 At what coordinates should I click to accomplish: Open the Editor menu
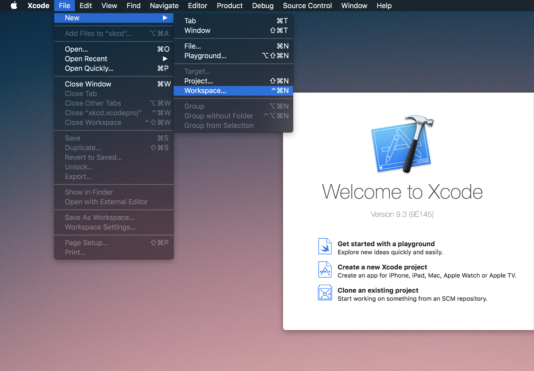tap(198, 6)
